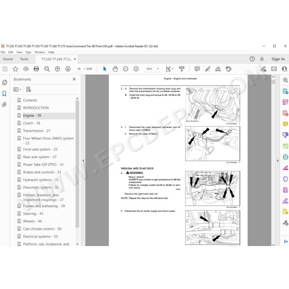This screenshot has width=289, height=289.
Task: Click document scrollbar up arrow
Action: [273, 77]
